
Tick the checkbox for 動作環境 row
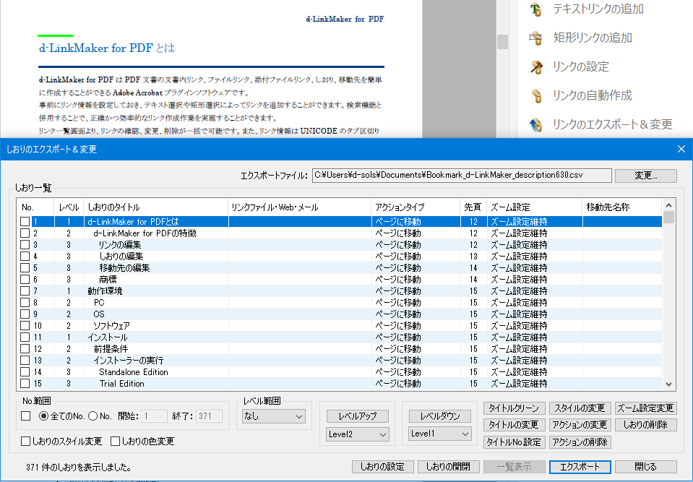25,291
